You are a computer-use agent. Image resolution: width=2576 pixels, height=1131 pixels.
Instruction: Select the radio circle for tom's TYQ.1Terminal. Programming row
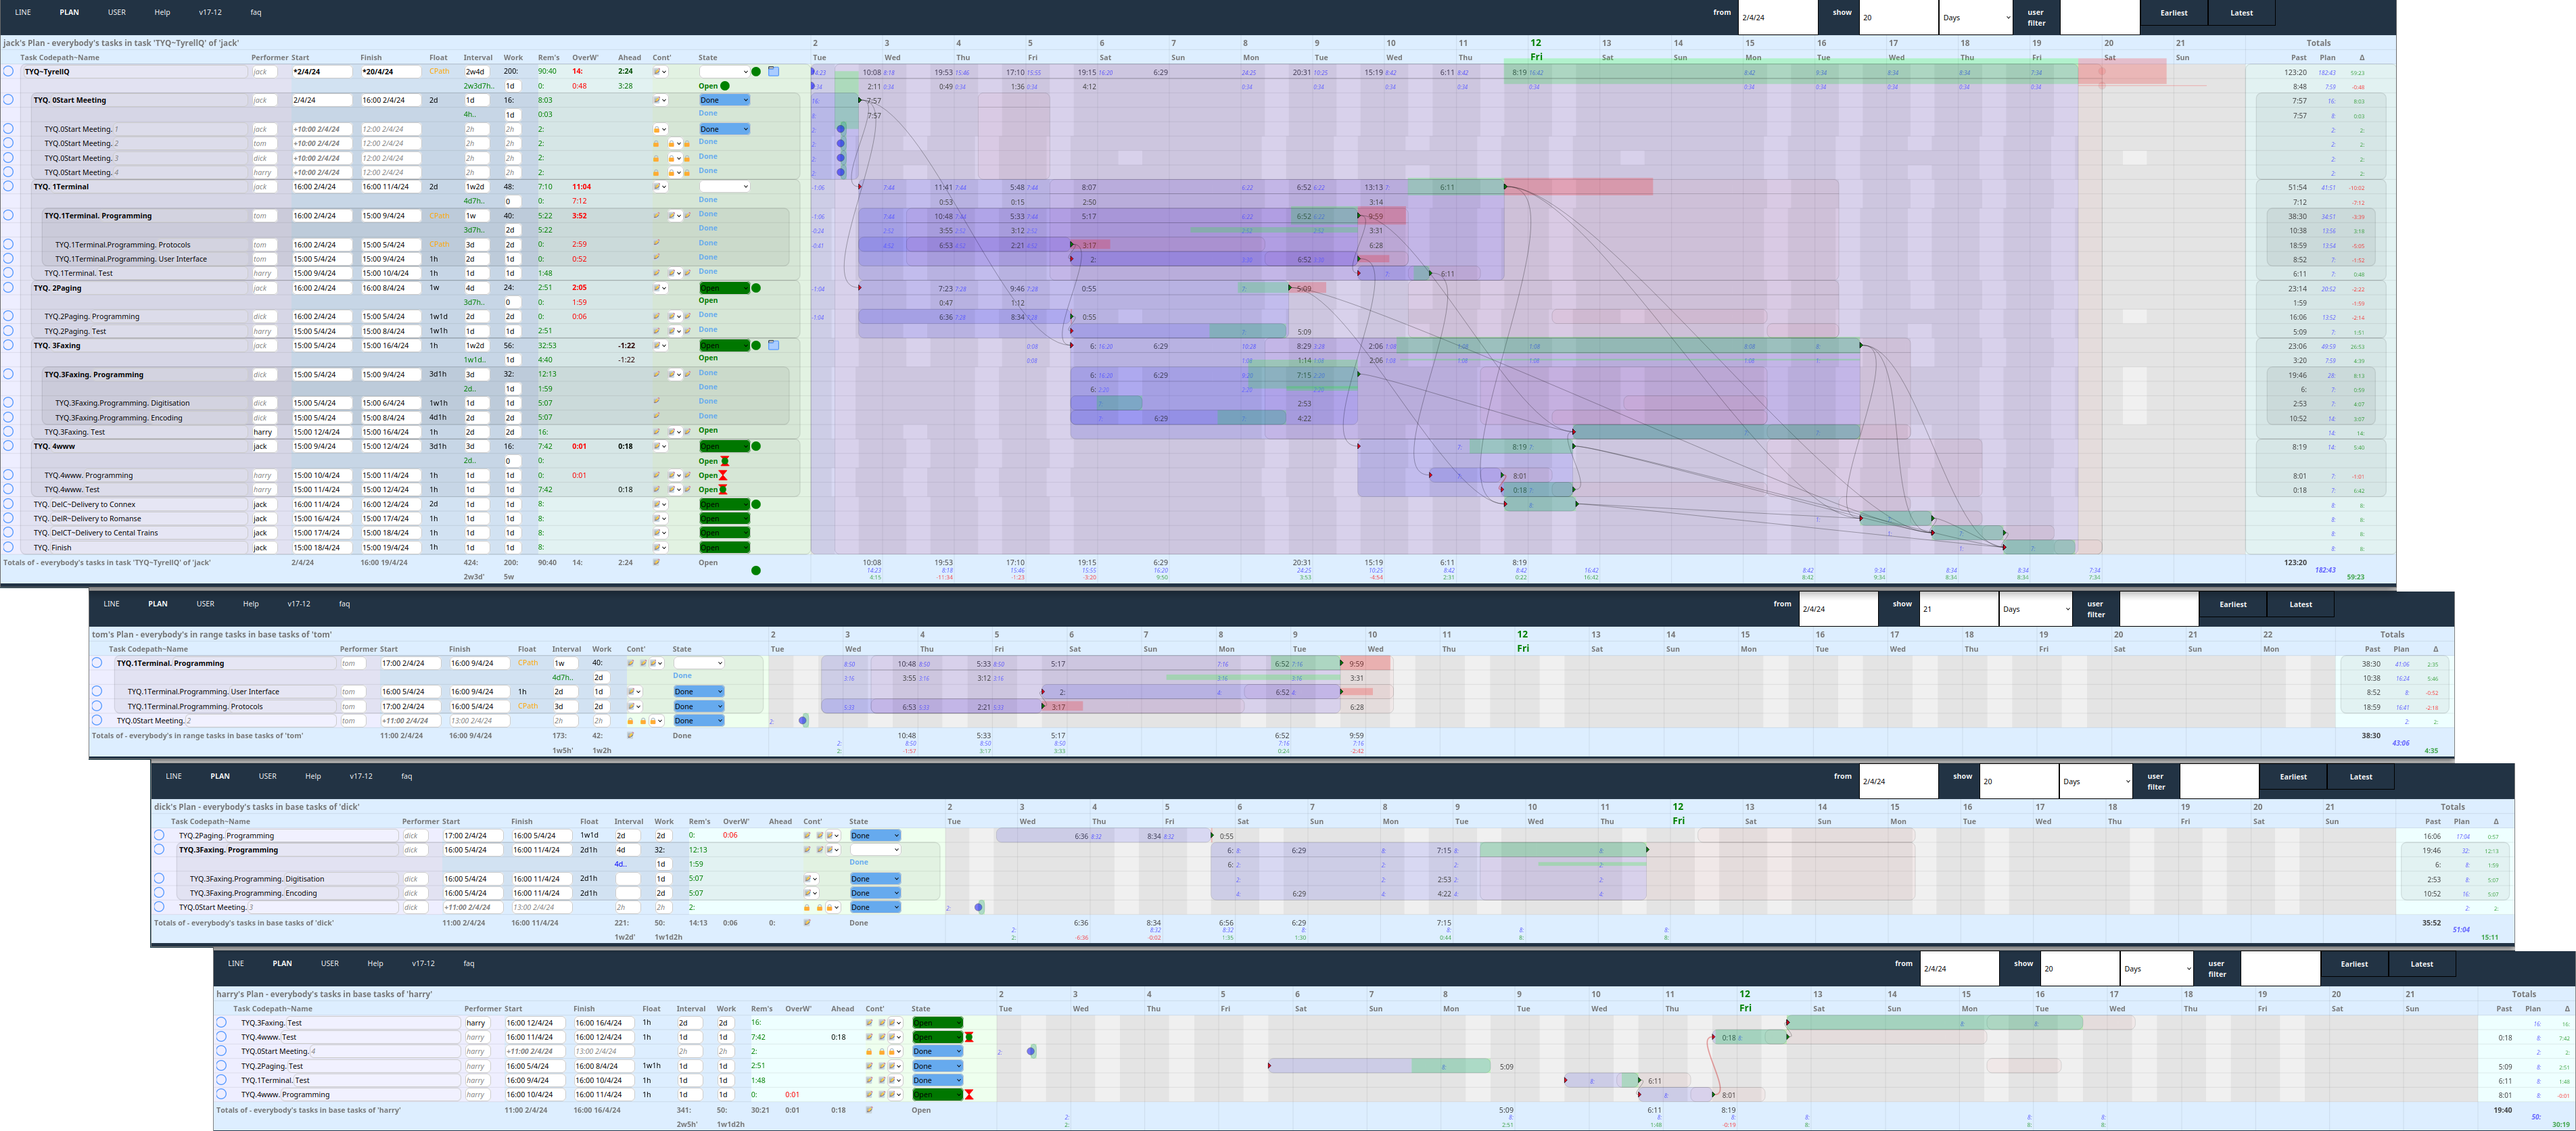click(97, 662)
